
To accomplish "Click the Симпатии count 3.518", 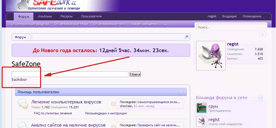I will point(259,54).
